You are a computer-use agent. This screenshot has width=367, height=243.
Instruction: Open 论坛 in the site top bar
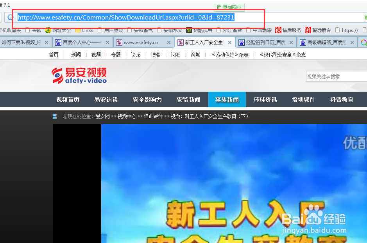pos(136,55)
